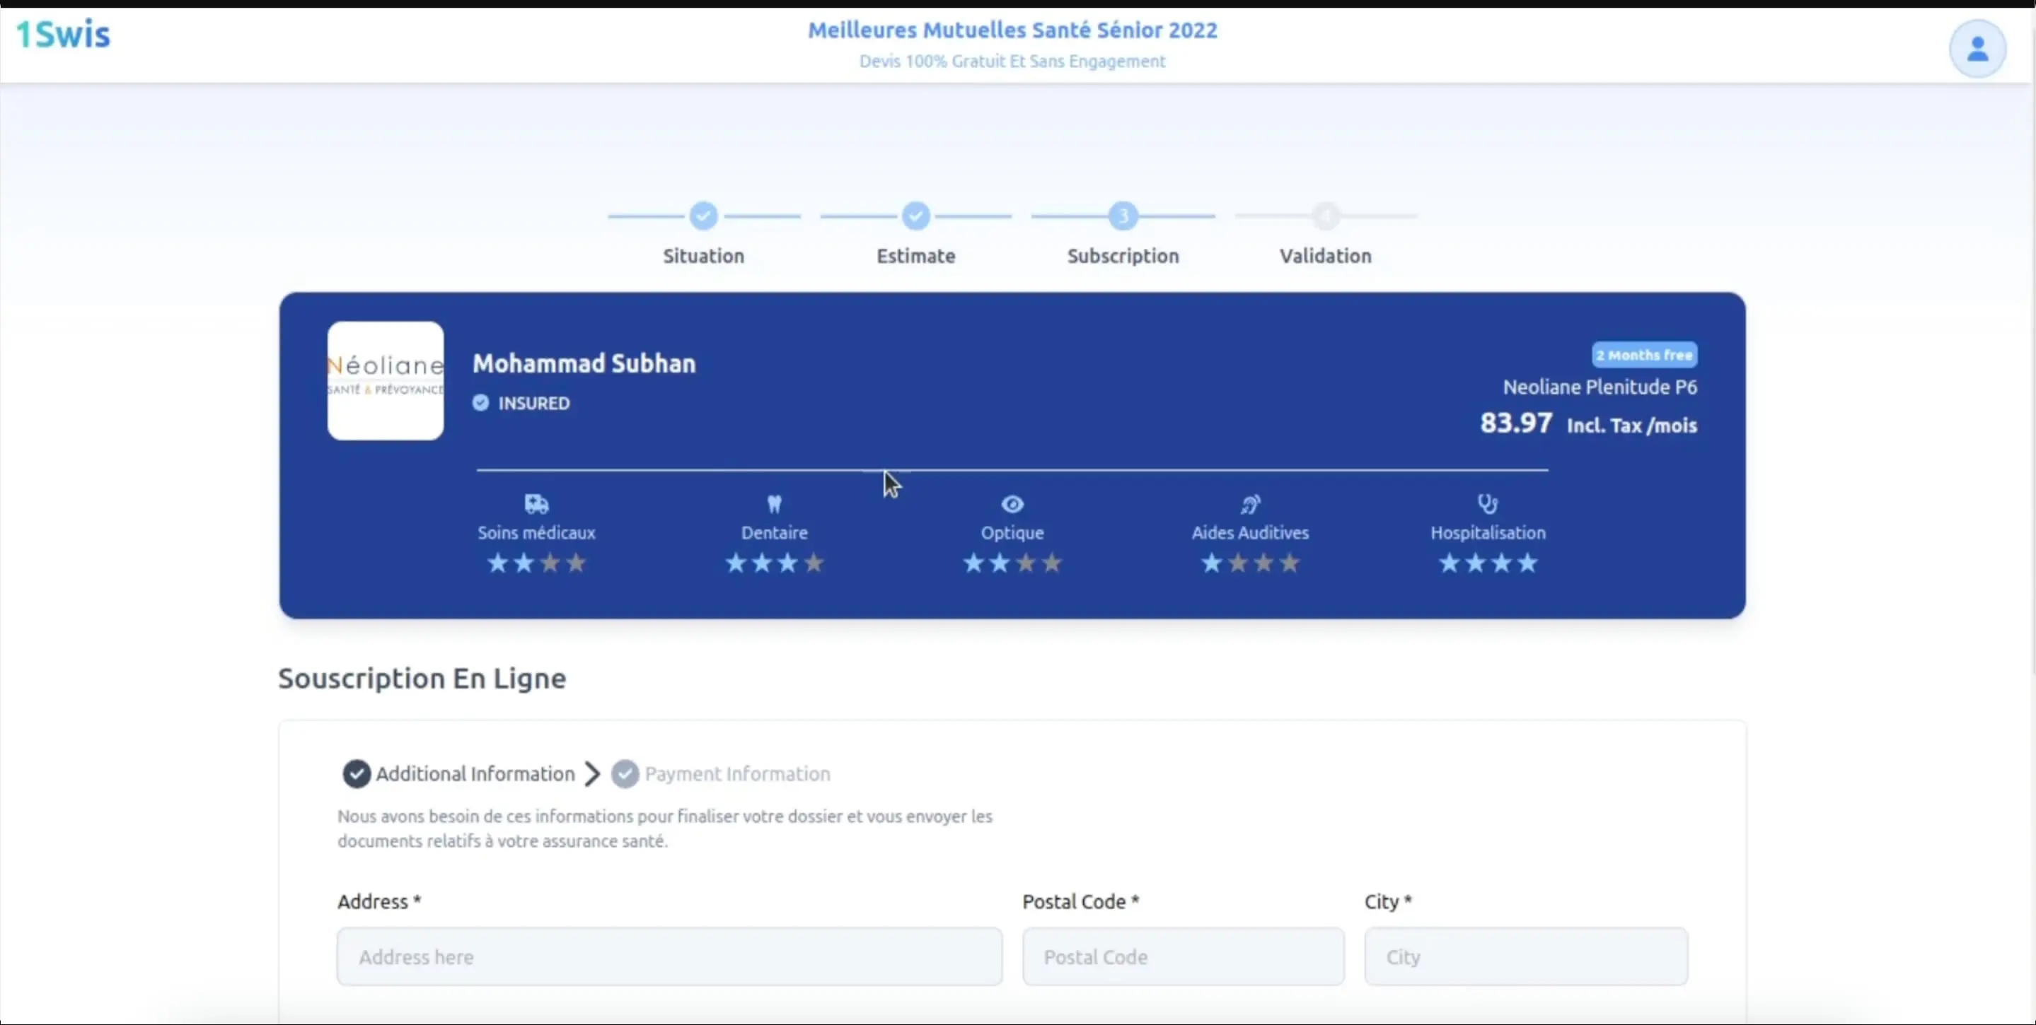
Task: Click the Dentaire tooth icon
Action: pos(775,503)
